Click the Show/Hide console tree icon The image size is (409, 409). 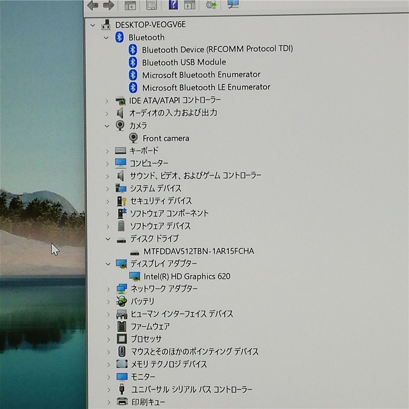[x=130, y=5]
